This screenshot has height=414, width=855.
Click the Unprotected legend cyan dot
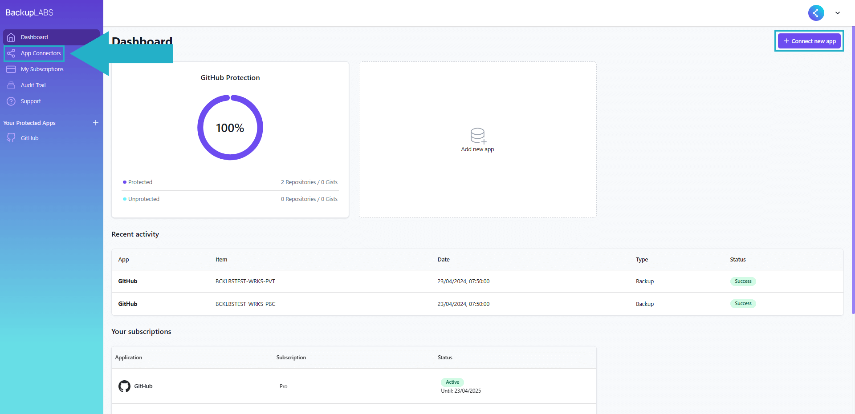tap(125, 199)
